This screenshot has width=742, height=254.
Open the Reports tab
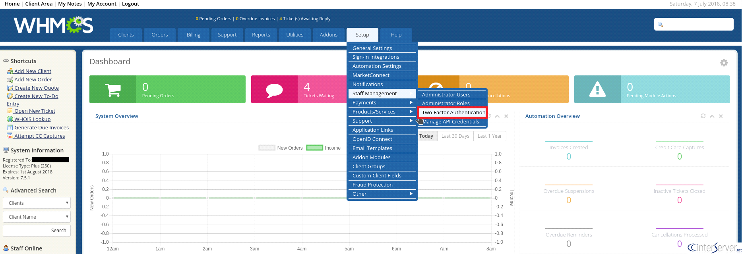[261, 35]
